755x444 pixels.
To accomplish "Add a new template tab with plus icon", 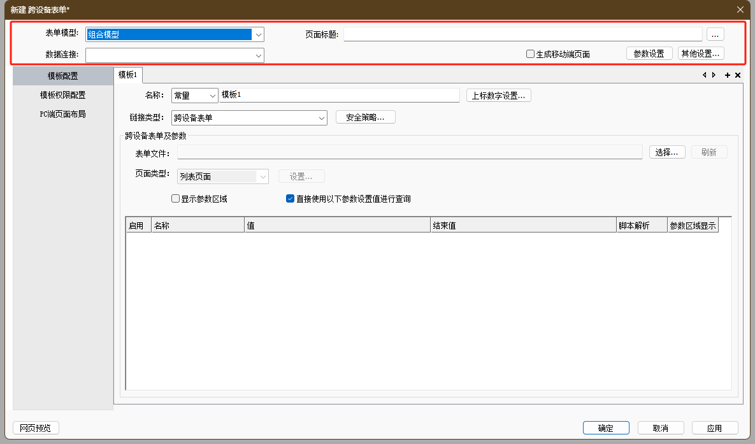I will [x=728, y=75].
